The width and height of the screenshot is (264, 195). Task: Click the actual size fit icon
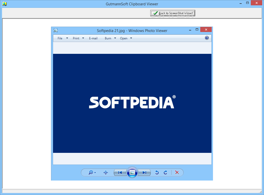coord(106,172)
